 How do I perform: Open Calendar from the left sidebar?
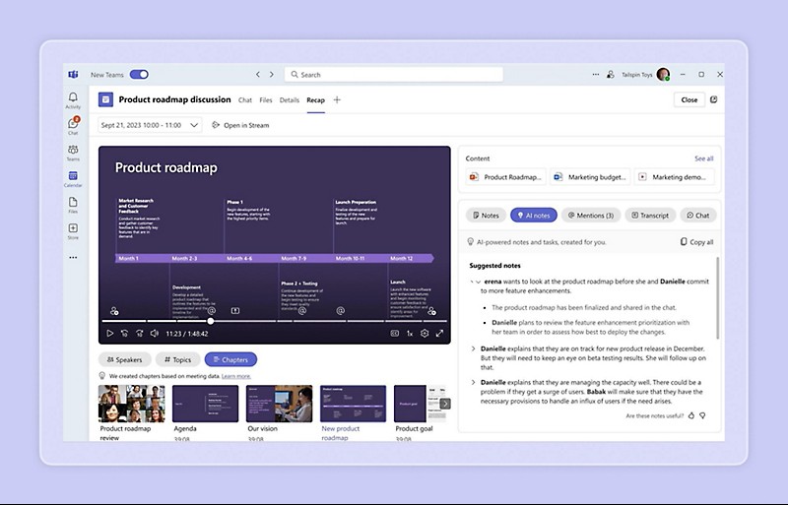click(x=73, y=178)
